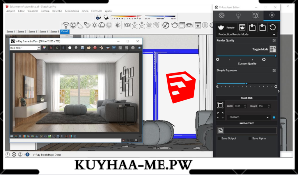Toggle the aspect ratio lock icon
Viewport: 298px width, 175px height.
[x=274, y=117]
